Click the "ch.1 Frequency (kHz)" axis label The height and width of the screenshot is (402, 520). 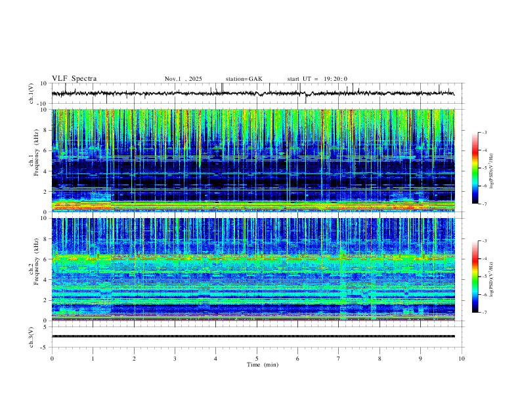point(33,152)
